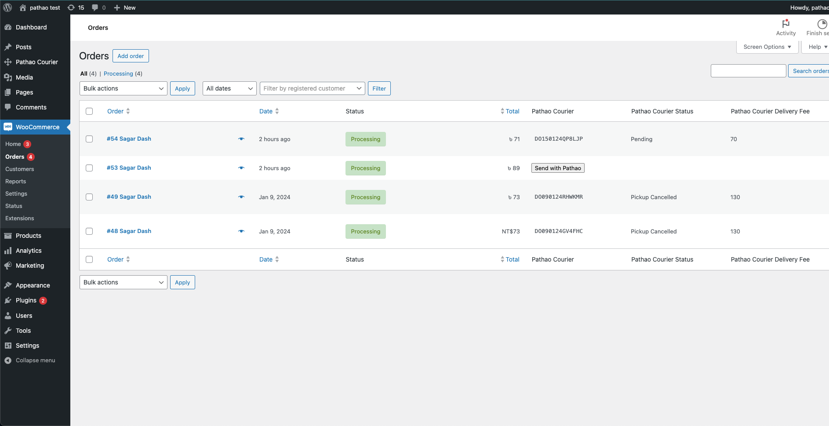The height and width of the screenshot is (426, 829).
Task: Click the WordPress logo icon
Action: [8, 7]
